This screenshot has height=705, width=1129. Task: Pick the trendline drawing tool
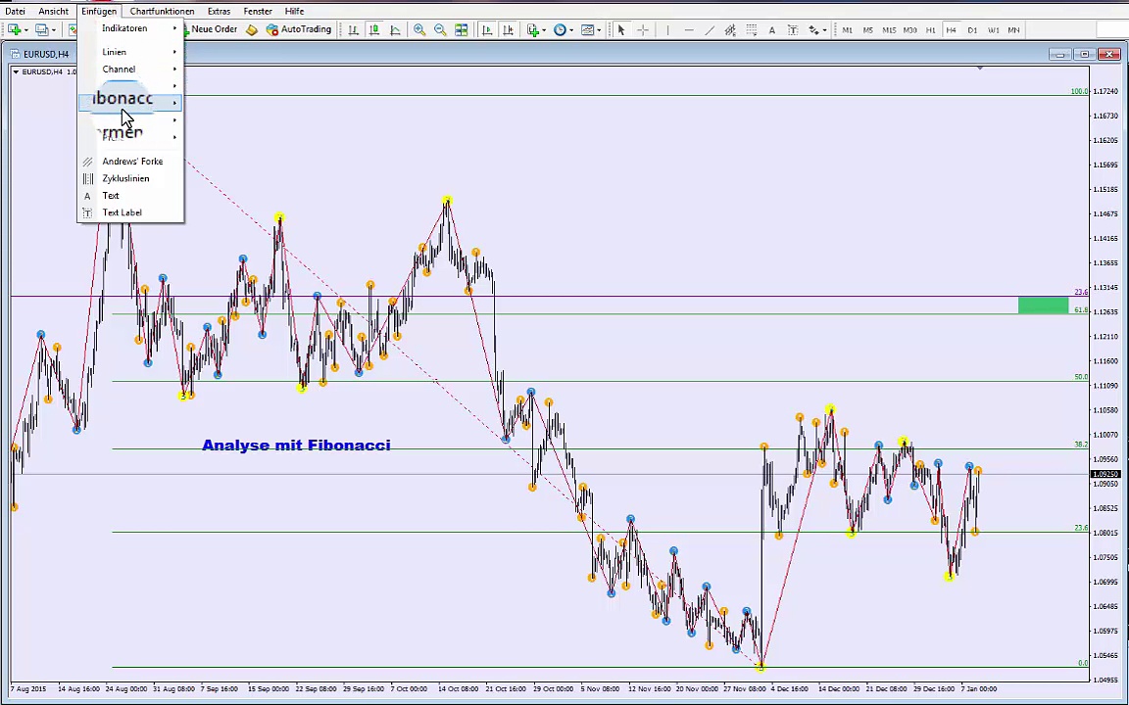(x=710, y=30)
